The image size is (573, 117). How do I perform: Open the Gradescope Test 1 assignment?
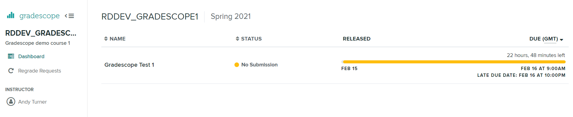pyautogui.click(x=129, y=65)
